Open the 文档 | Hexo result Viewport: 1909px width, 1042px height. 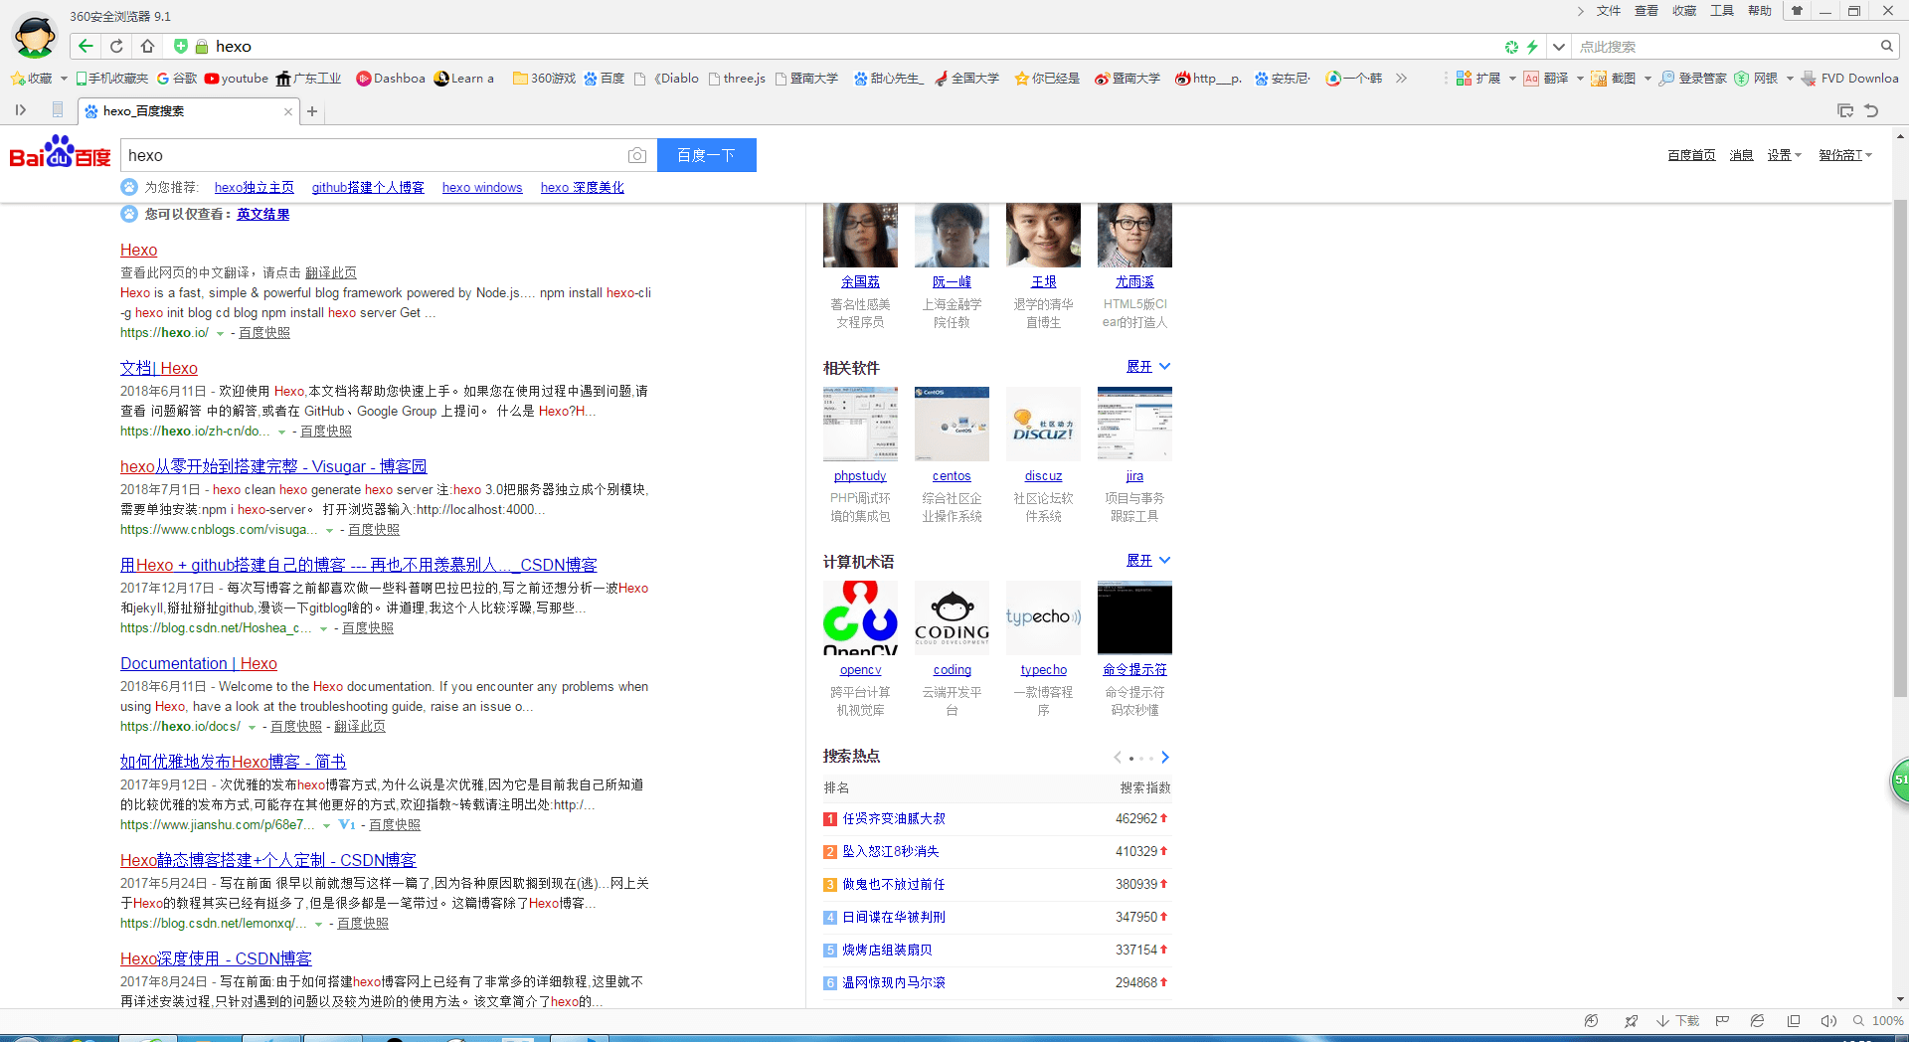159,369
